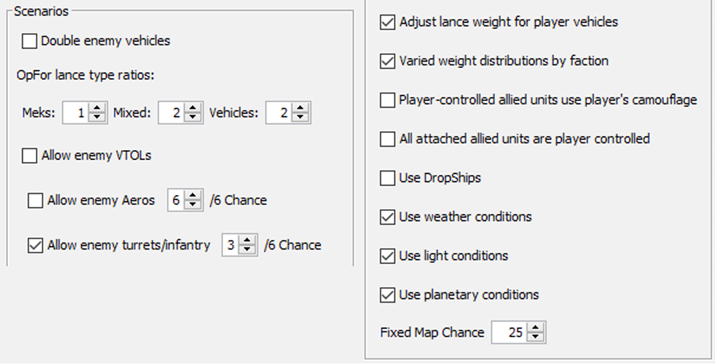Enable the Use DropShips option

tap(387, 178)
